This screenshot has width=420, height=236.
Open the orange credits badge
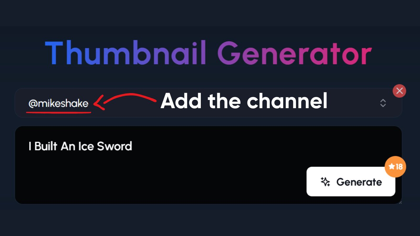[x=395, y=167]
